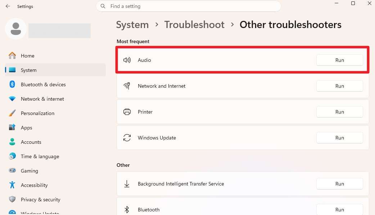Click the System monitor icon
The width and height of the screenshot is (375, 215).
pos(12,70)
